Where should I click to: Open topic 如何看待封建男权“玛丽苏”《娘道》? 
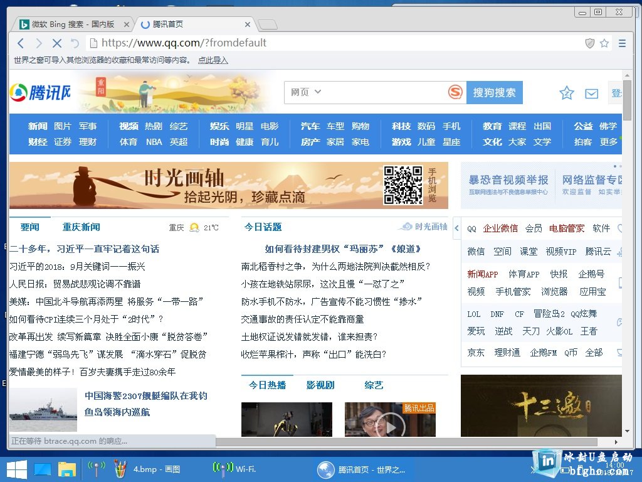point(343,249)
